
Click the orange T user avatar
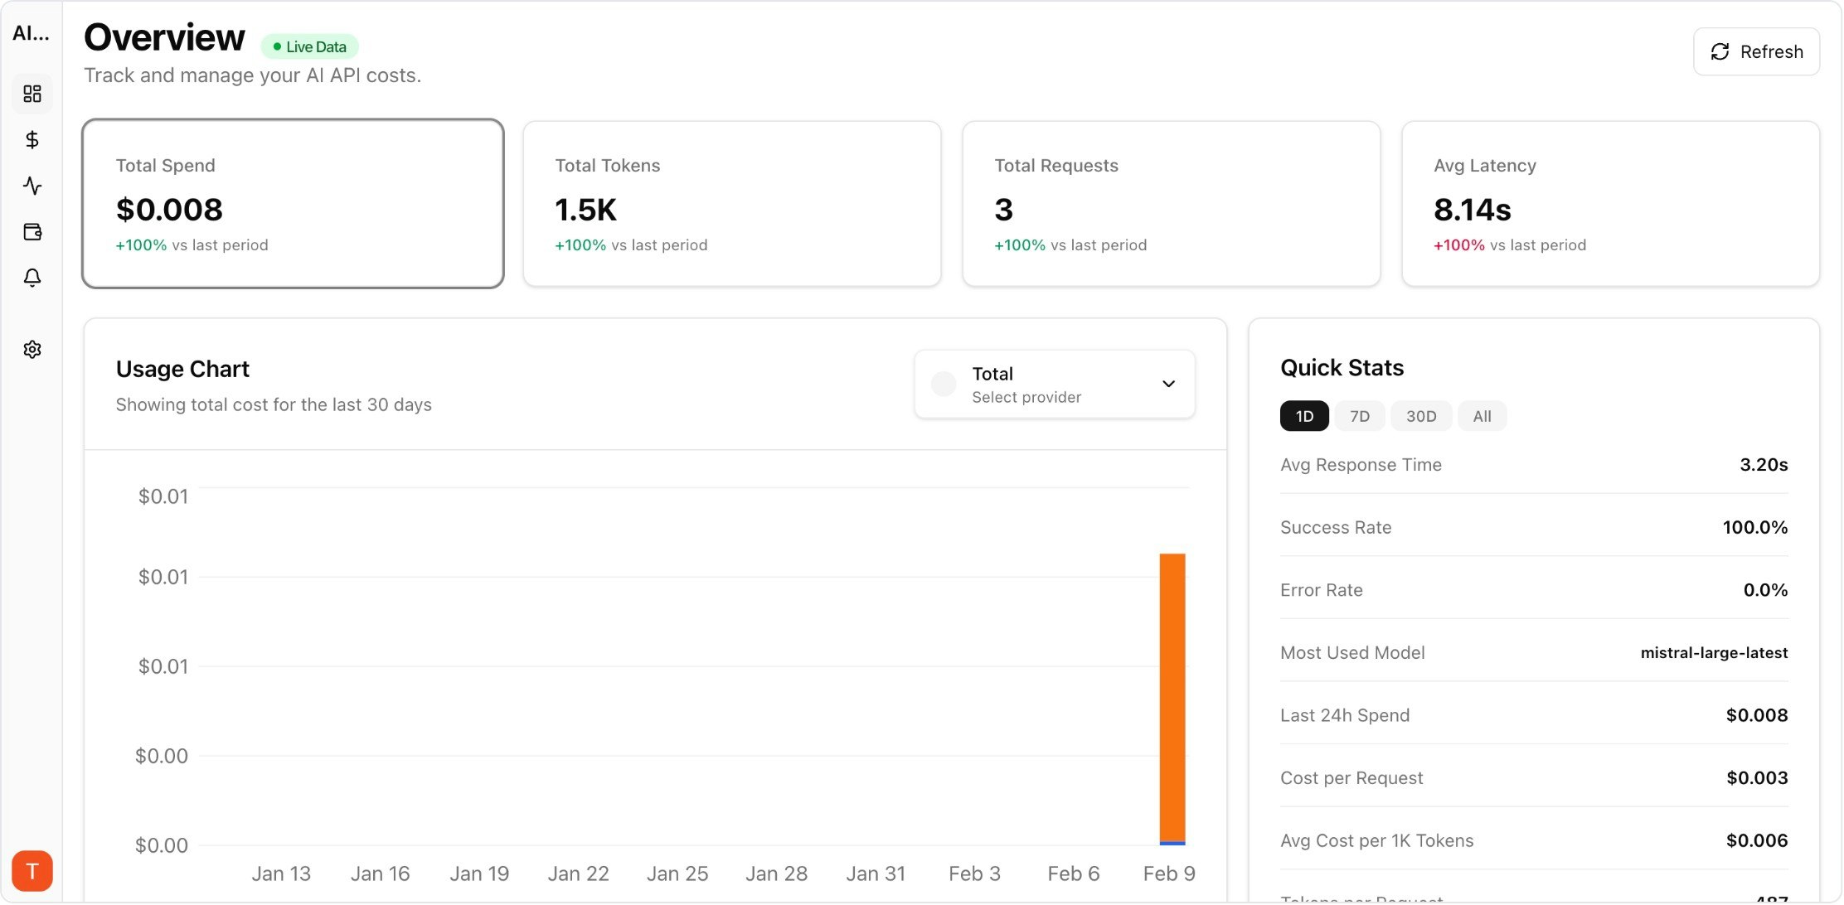(x=32, y=871)
